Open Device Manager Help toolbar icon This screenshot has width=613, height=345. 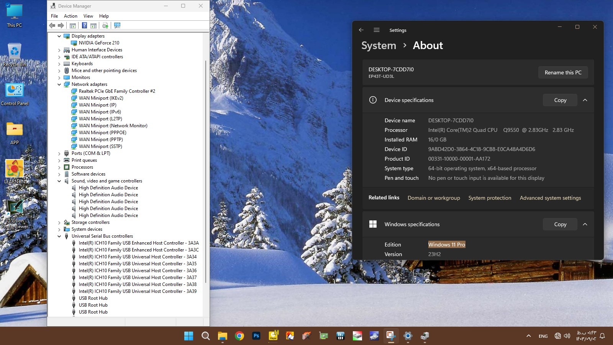coord(84,25)
